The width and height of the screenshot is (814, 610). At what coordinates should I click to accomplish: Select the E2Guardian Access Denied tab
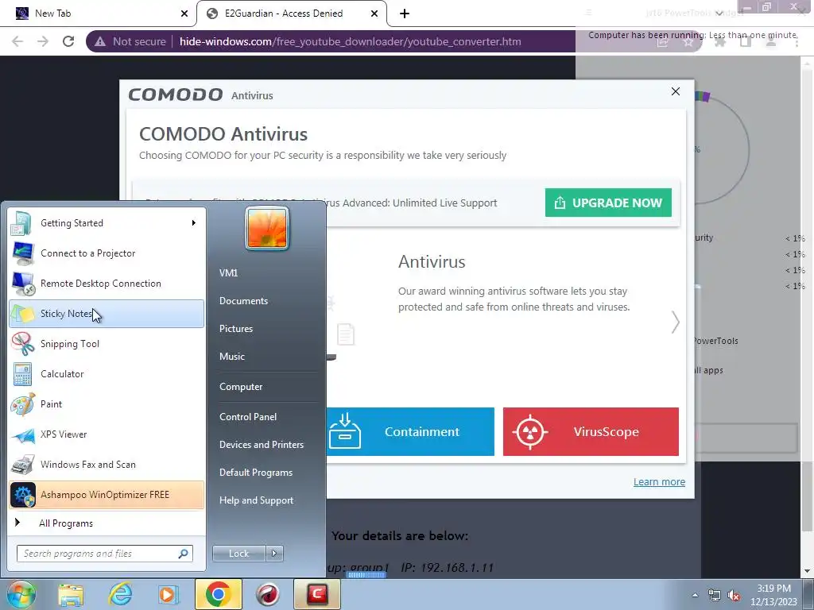pos(291,14)
